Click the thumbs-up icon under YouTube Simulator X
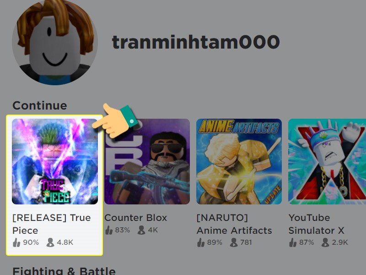This screenshot has width=366, height=275. [293, 242]
